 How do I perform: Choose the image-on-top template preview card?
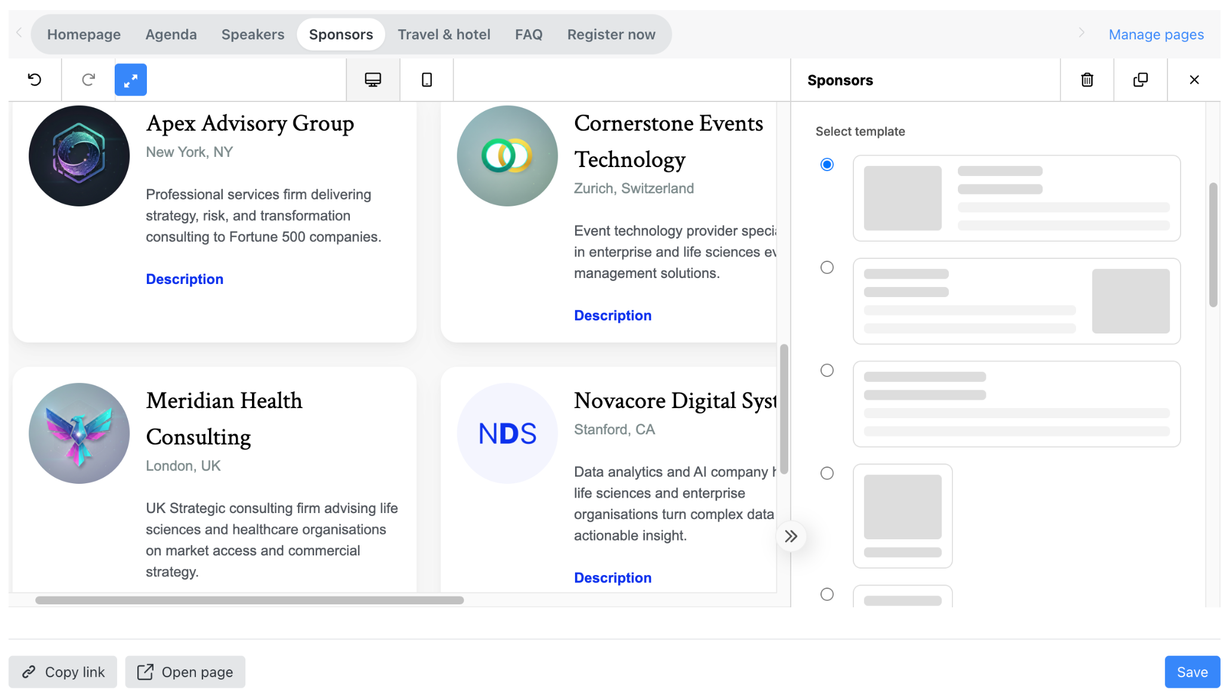[x=902, y=515]
